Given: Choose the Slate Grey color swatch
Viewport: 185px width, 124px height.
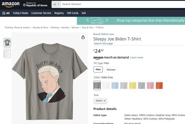Looking at the screenshot, I should (97, 85).
